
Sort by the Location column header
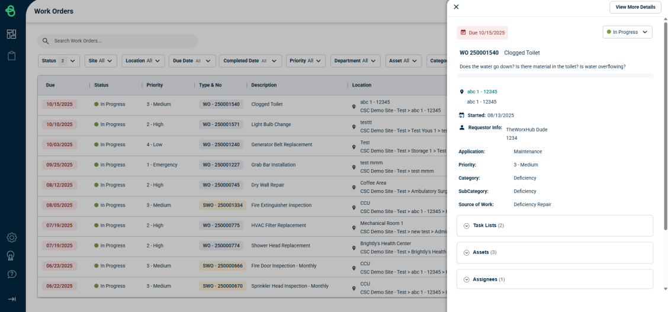362,85
